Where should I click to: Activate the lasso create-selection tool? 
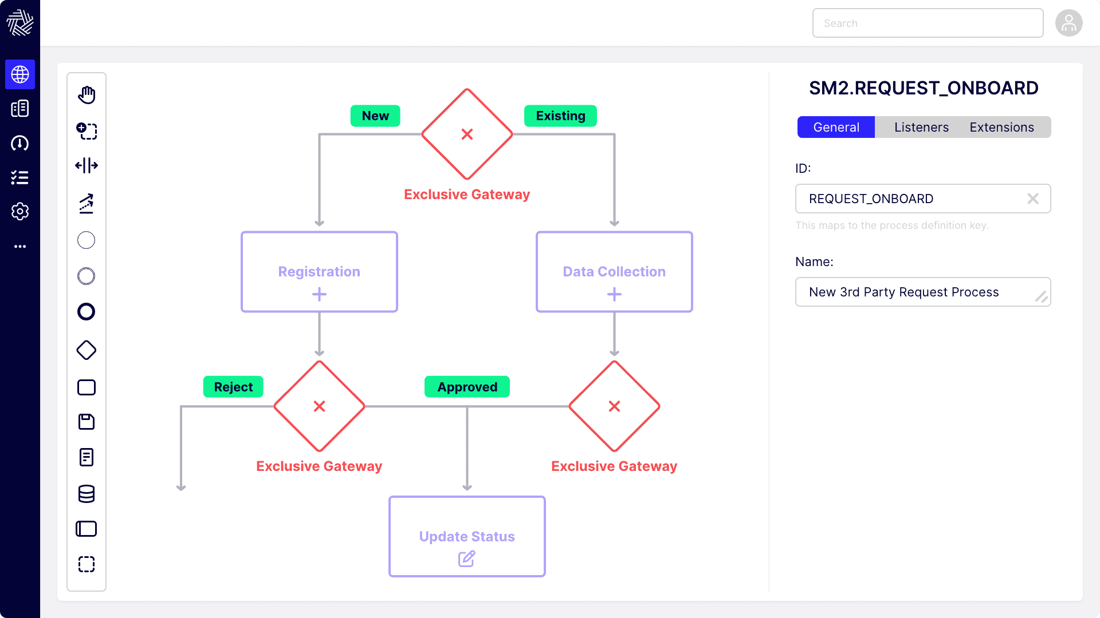click(x=87, y=131)
